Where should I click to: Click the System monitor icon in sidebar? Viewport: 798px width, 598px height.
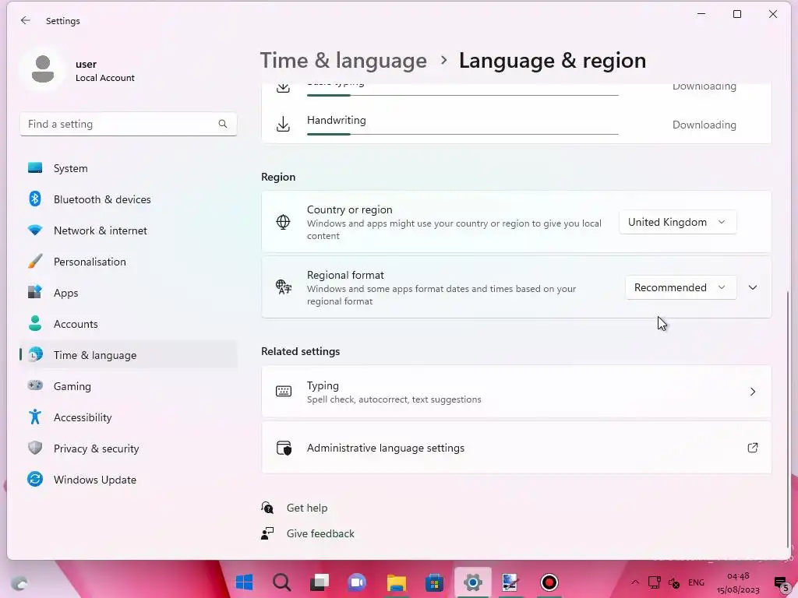click(35, 168)
